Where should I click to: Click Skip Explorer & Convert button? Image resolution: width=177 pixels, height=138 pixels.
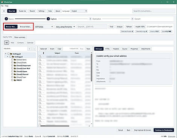pos(142,130)
